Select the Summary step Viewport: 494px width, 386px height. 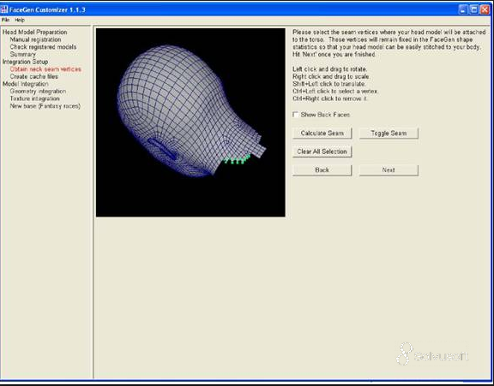(x=22, y=55)
